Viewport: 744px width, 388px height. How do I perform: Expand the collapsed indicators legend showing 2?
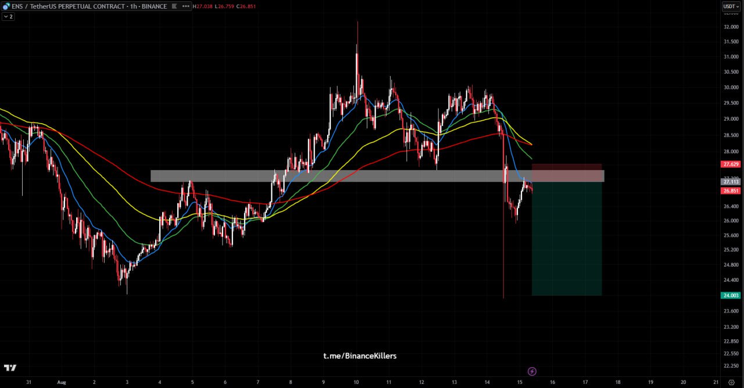click(x=8, y=16)
